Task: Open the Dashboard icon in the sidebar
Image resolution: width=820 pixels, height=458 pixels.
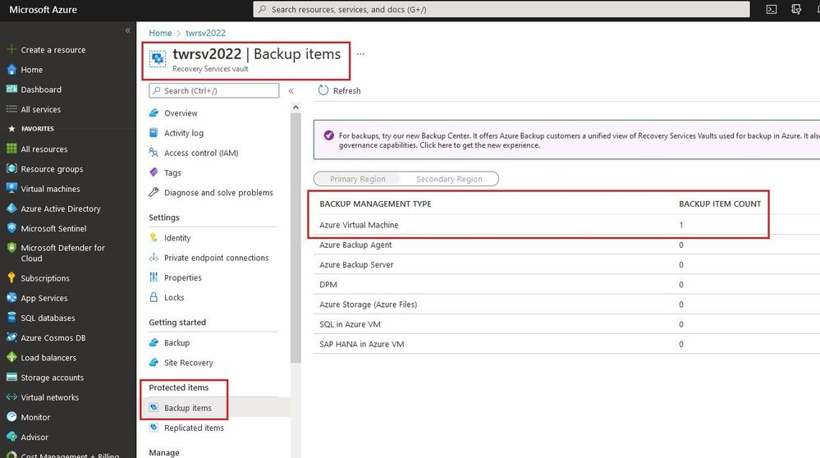Action: point(11,89)
